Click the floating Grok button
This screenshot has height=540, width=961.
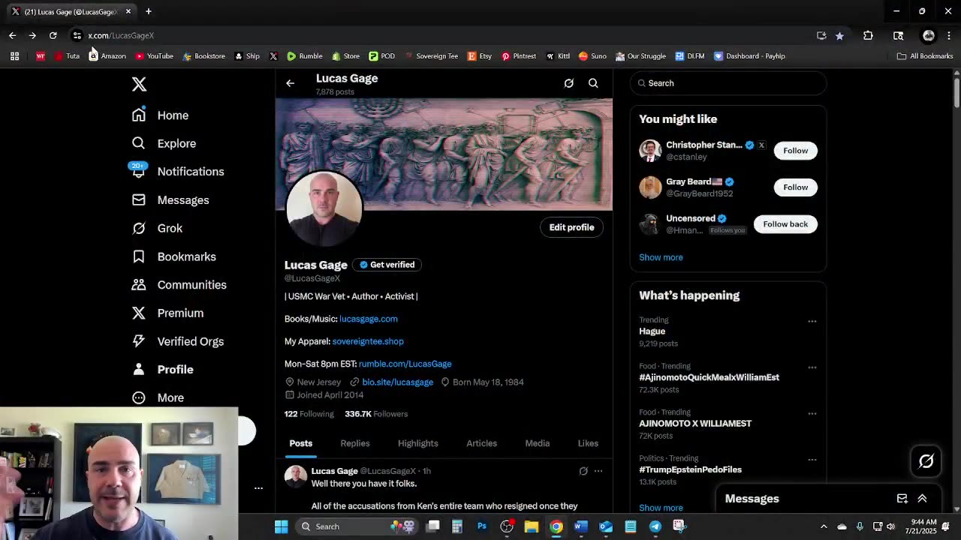coord(926,461)
